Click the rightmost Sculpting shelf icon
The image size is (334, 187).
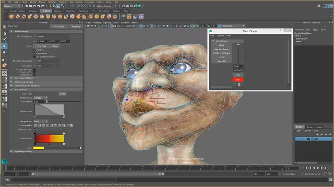coord(141,16)
